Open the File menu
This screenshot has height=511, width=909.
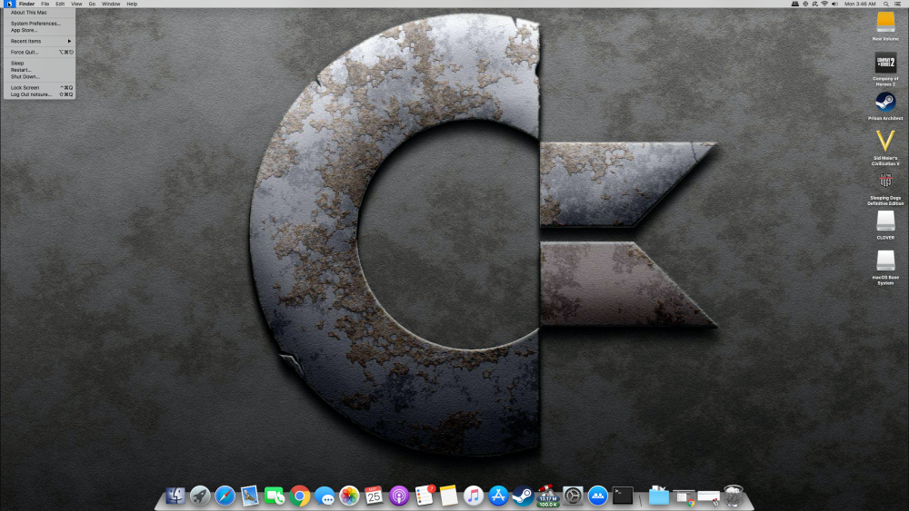coord(45,4)
